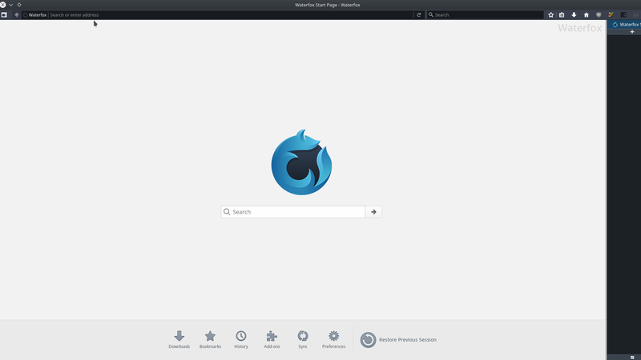
Task: Bookmark this page with the star
Action: 550,14
